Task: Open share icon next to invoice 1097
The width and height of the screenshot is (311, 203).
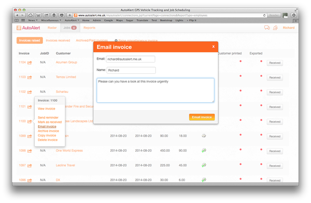Action: 30,166
